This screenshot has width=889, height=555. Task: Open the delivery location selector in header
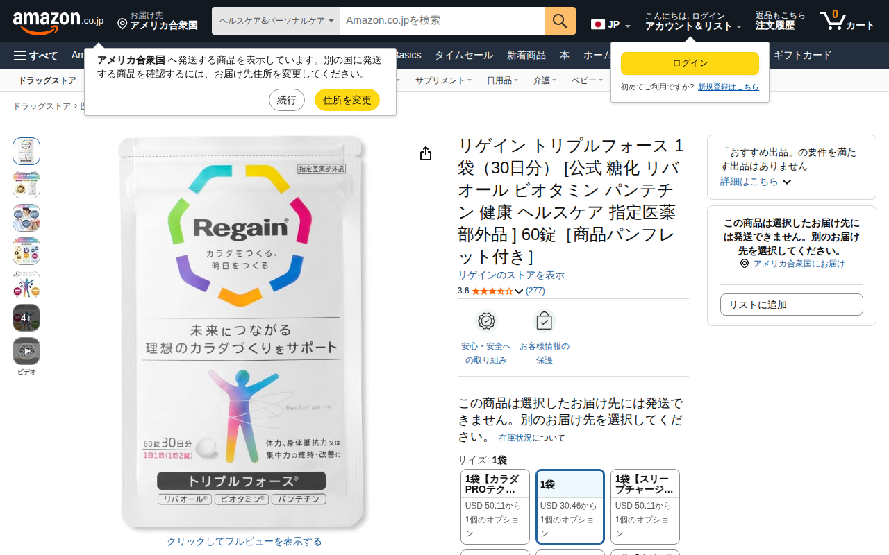158,21
